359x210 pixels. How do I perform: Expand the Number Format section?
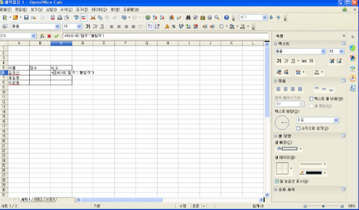pos(275,190)
